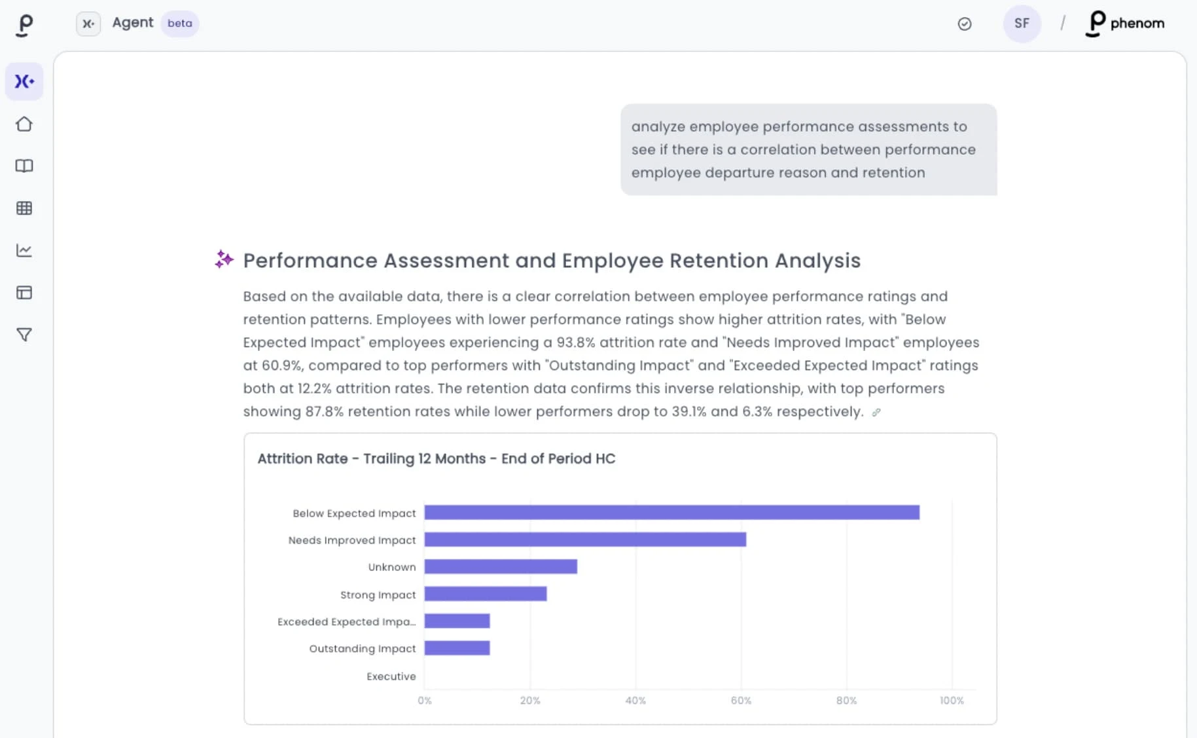
Task: Click the chart title Attrition Rate – Trailing 12 Months
Action: click(x=436, y=458)
